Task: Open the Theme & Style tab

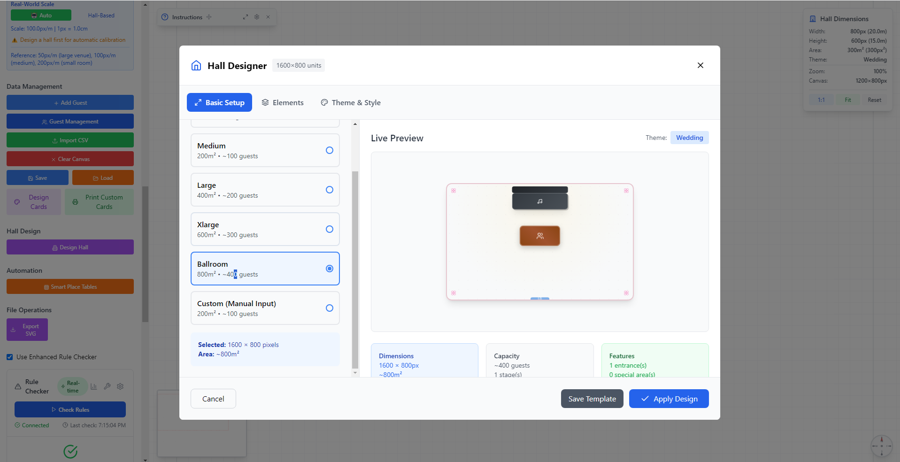Action: 351,102
